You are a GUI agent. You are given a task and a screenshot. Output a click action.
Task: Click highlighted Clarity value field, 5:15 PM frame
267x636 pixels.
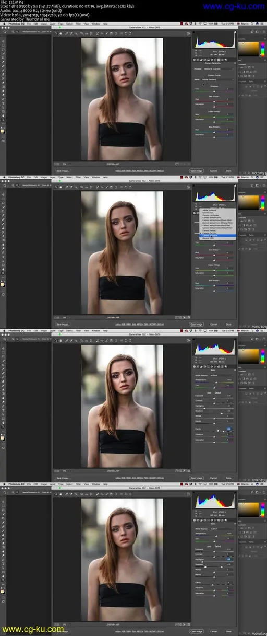(x=229, y=429)
